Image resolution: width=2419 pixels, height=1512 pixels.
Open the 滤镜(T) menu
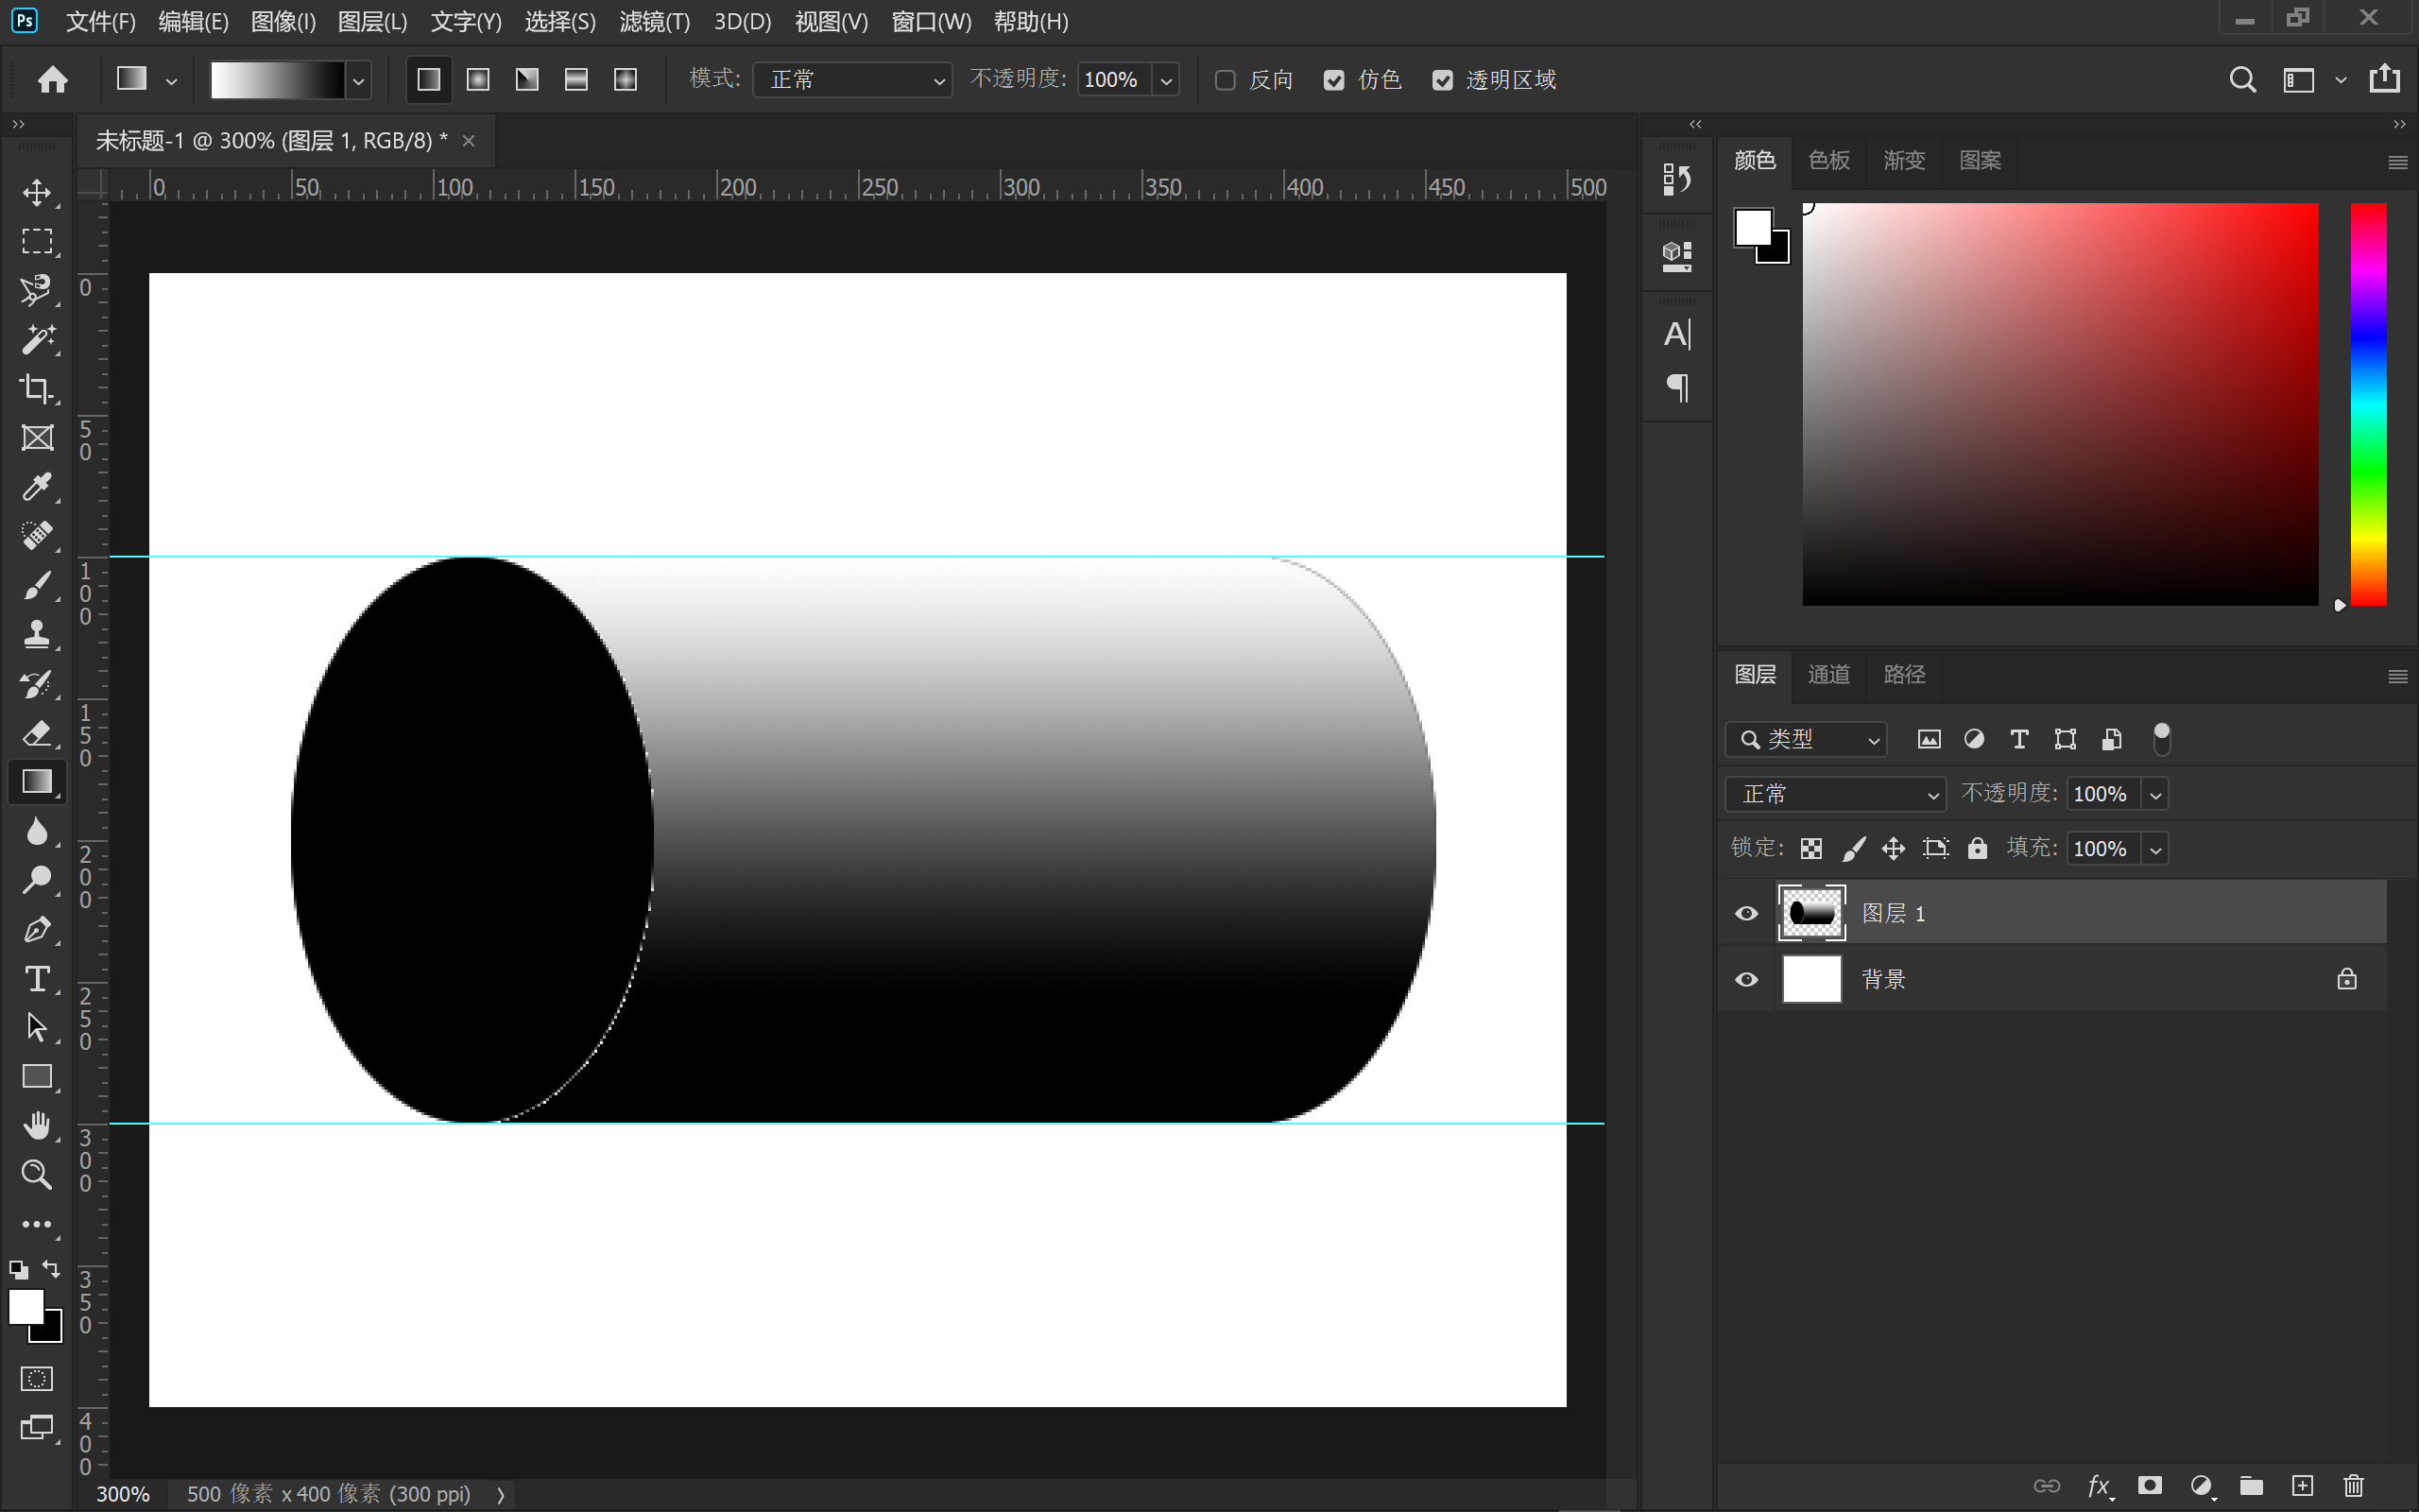[654, 22]
